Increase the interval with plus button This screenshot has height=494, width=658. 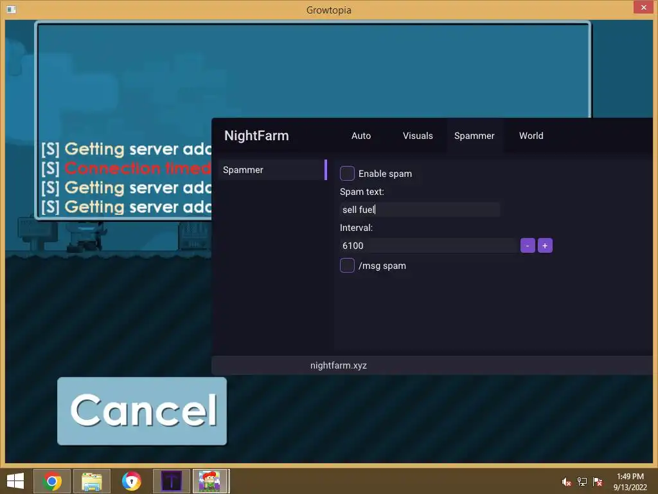pos(545,246)
